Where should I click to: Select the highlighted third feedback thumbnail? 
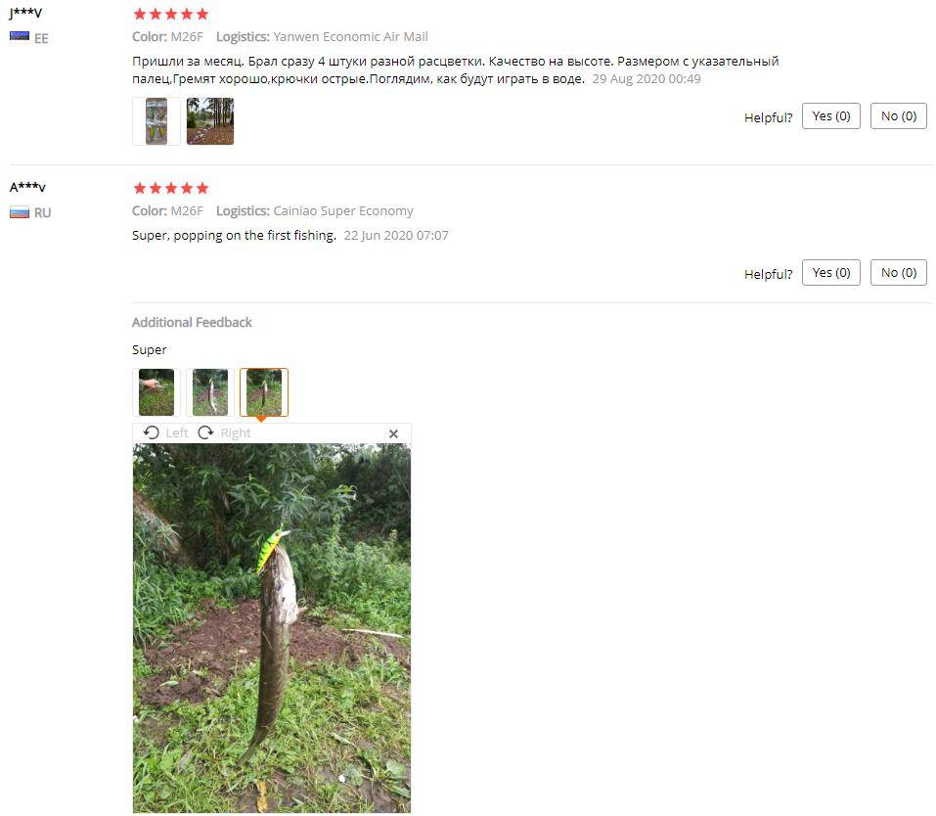[x=264, y=392]
